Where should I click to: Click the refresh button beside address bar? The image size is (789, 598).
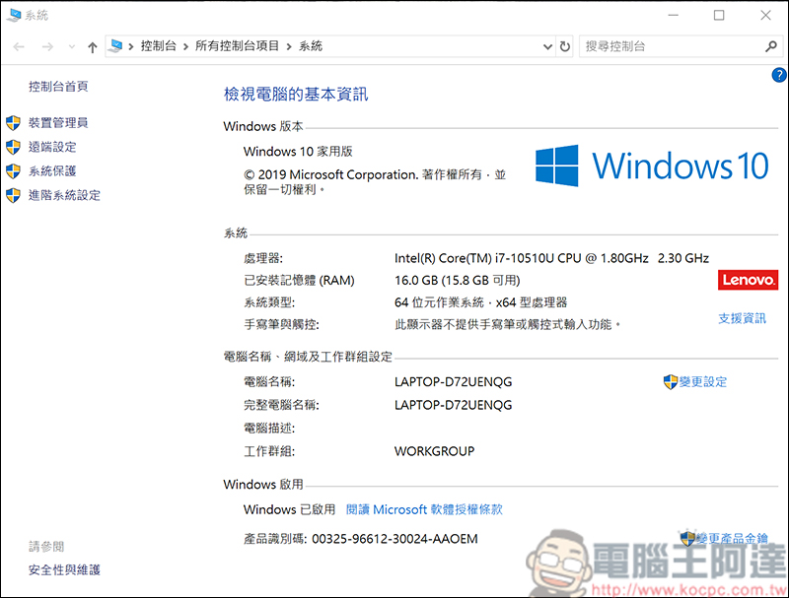[x=565, y=46]
